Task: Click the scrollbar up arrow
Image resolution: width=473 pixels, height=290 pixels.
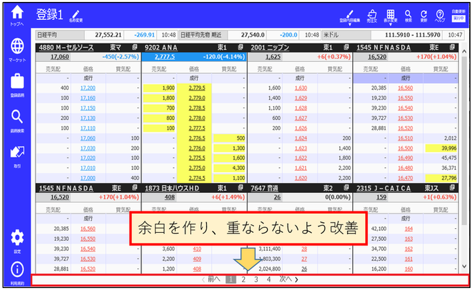Action: point(464,51)
